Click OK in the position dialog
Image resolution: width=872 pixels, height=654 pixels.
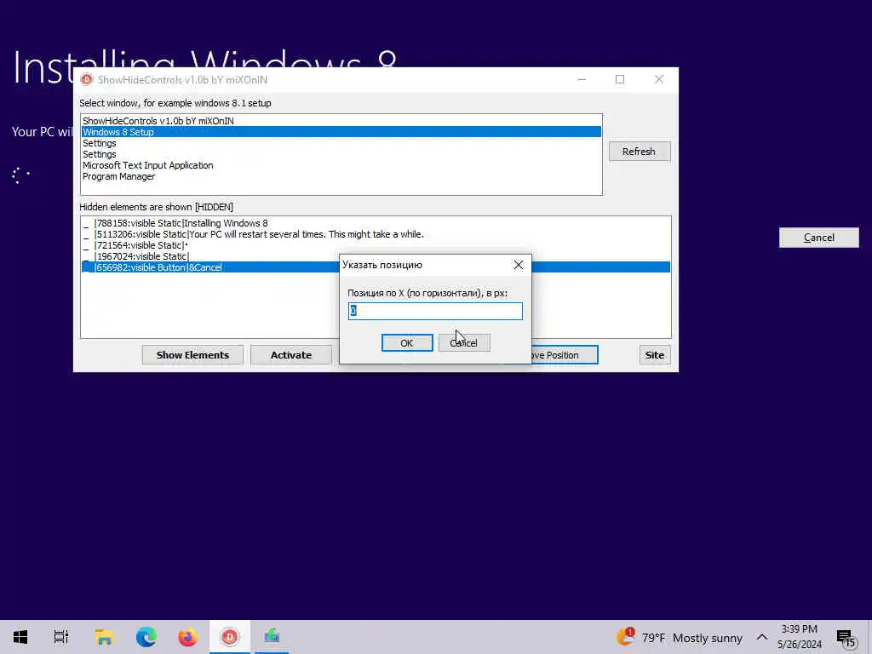pos(407,343)
